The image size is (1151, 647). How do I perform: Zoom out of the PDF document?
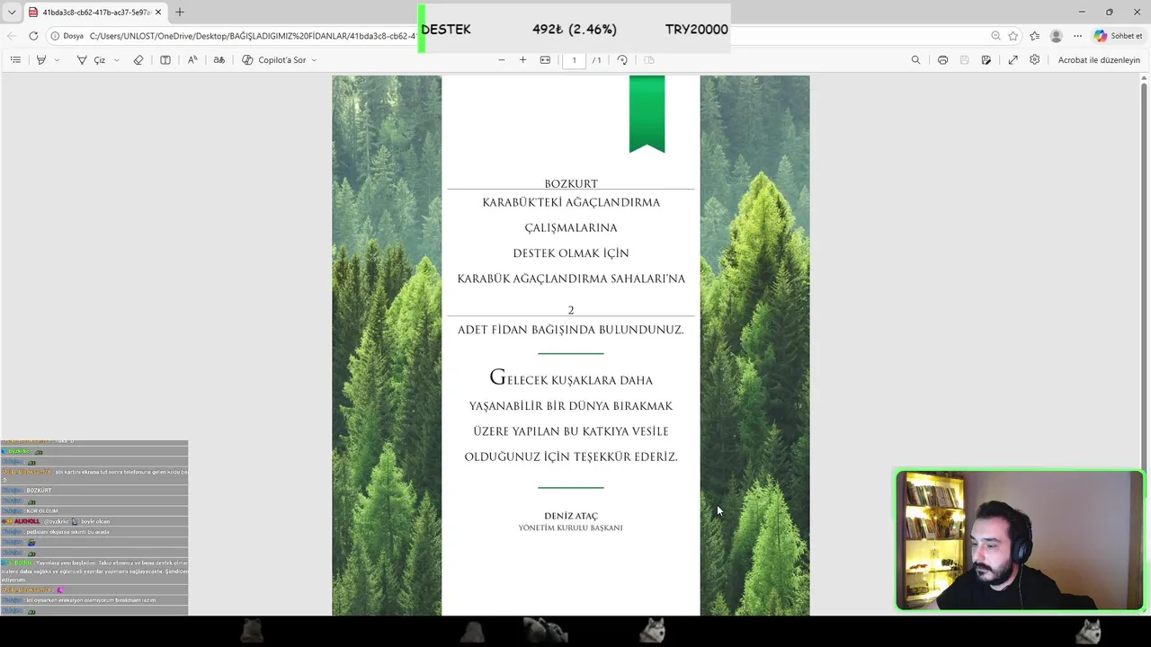[502, 60]
